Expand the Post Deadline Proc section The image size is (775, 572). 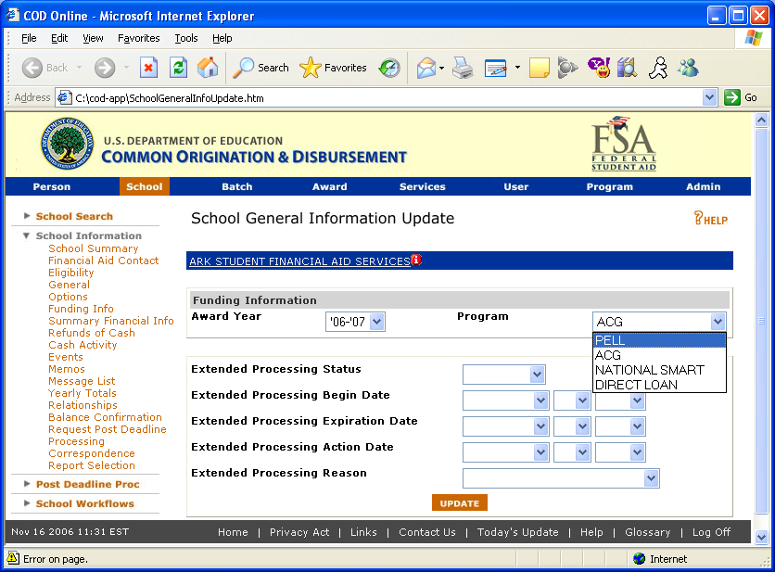87,484
